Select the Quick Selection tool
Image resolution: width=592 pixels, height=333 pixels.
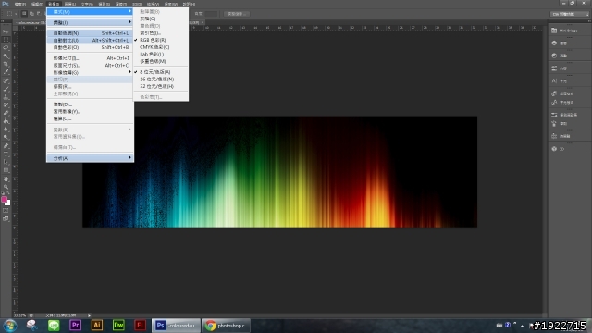click(6, 55)
